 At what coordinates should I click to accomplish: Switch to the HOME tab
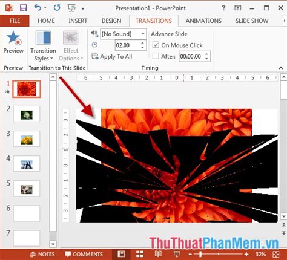[46, 21]
